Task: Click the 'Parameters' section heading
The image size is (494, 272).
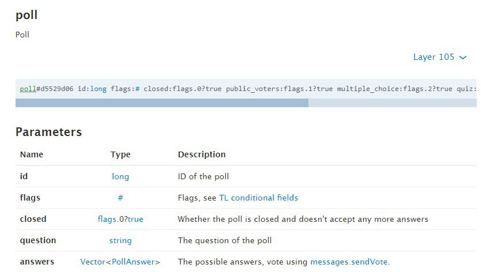Action: [x=48, y=132]
